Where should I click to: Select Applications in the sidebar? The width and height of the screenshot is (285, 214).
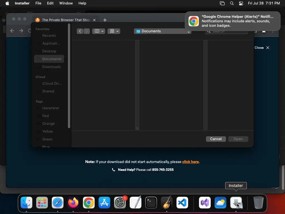click(49, 43)
